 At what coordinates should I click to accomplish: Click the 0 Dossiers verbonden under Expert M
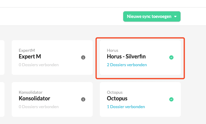(x=39, y=65)
